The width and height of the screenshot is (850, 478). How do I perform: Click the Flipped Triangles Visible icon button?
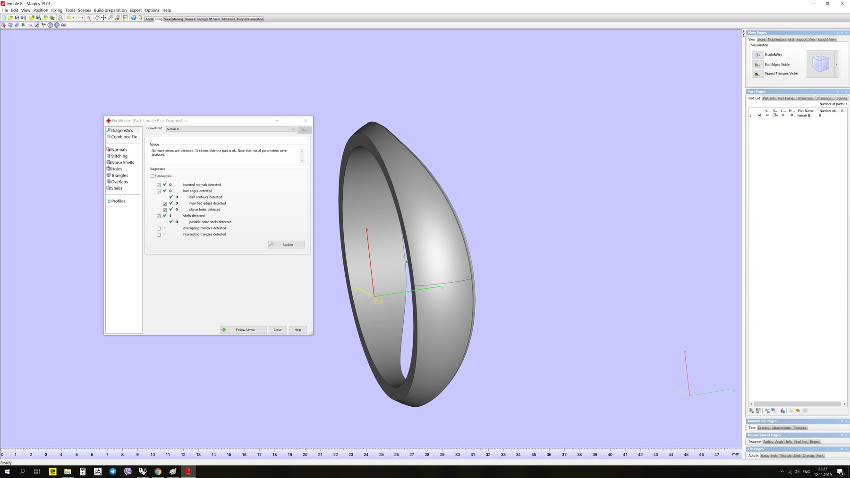757,74
